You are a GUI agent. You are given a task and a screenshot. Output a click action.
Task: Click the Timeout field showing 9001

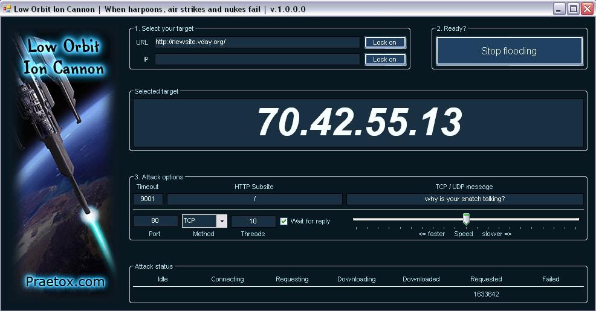[x=148, y=199]
